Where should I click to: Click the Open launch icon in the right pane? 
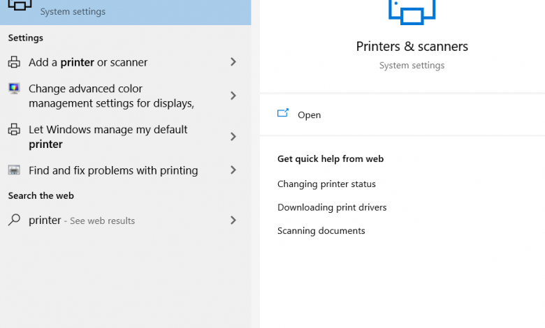click(x=283, y=114)
